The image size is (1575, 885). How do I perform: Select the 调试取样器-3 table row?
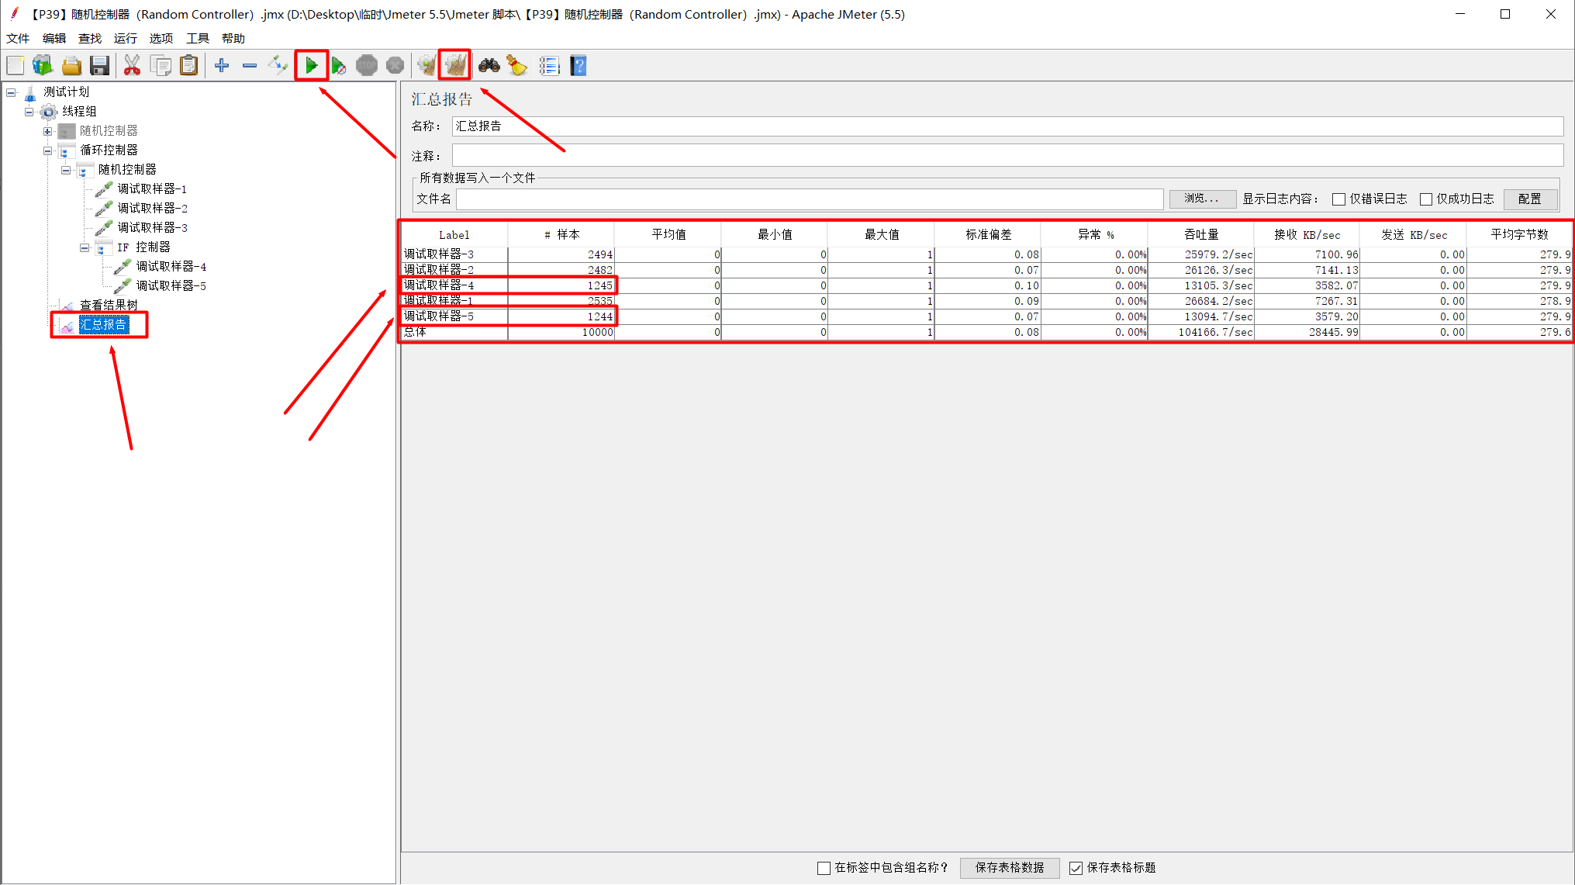point(986,255)
